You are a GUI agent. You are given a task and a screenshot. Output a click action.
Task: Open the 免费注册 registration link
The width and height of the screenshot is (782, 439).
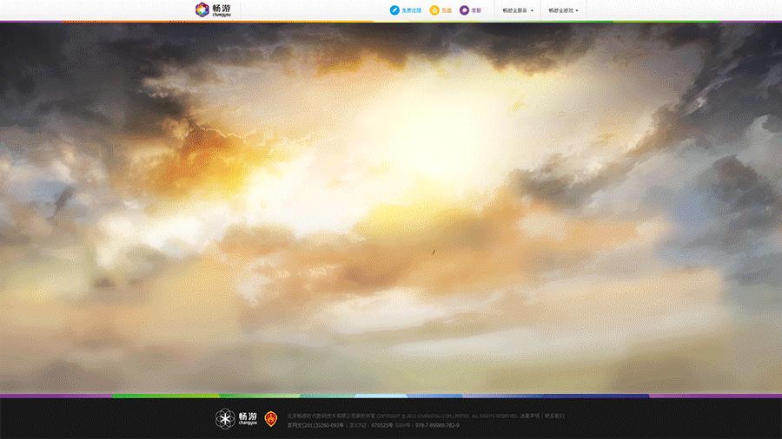coord(411,10)
